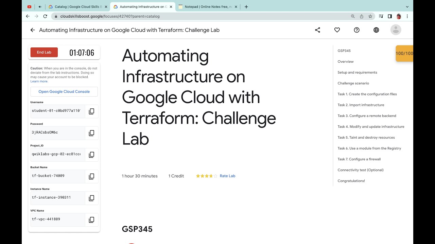Copy the VPC Name value
The height and width of the screenshot is (244, 435).
click(x=91, y=220)
